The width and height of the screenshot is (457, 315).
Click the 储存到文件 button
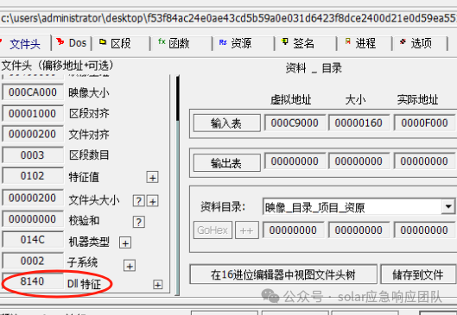tap(418, 274)
